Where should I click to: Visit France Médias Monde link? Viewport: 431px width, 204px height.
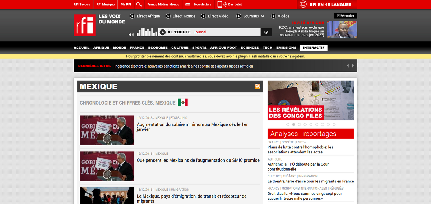(163, 4)
